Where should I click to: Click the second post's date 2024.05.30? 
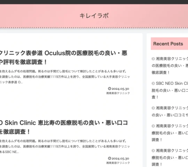point(120,159)
